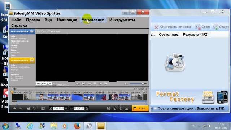Open the Windows Start menu
231x130 pixels.
(5, 126)
